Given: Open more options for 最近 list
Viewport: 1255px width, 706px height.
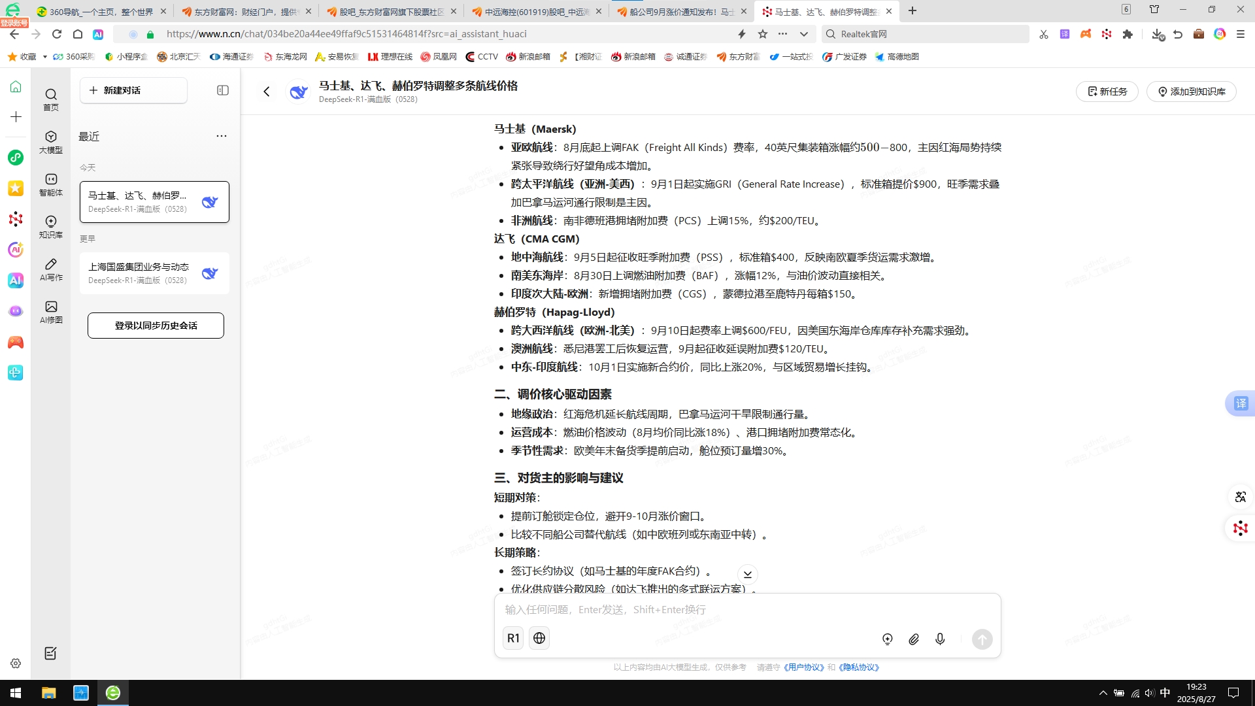Looking at the screenshot, I should tap(222, 136).
